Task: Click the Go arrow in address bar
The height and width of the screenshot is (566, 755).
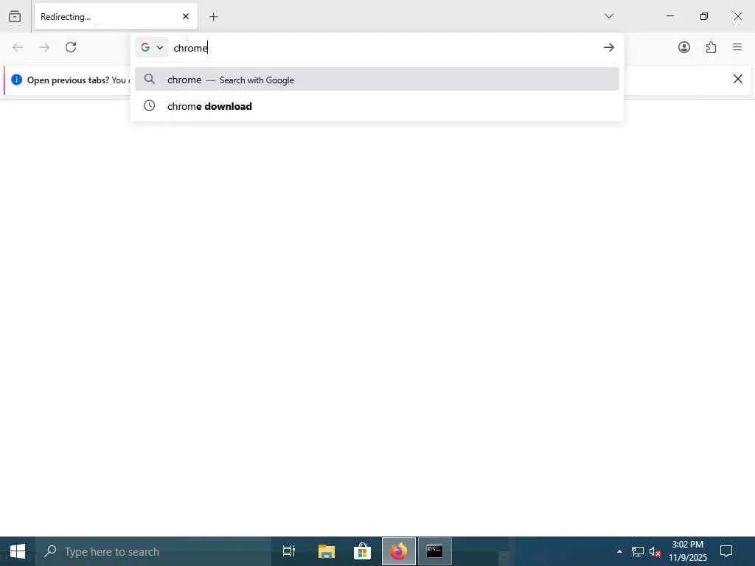Action: 608,47
